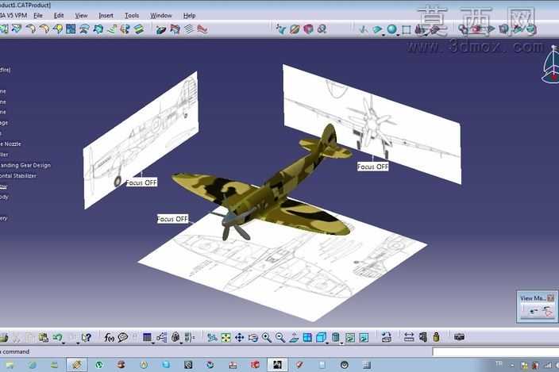Viewport: 559px width, 372px height.
Task: Click the blue sphere icon in top toolbar
Action: coord(391,29)
